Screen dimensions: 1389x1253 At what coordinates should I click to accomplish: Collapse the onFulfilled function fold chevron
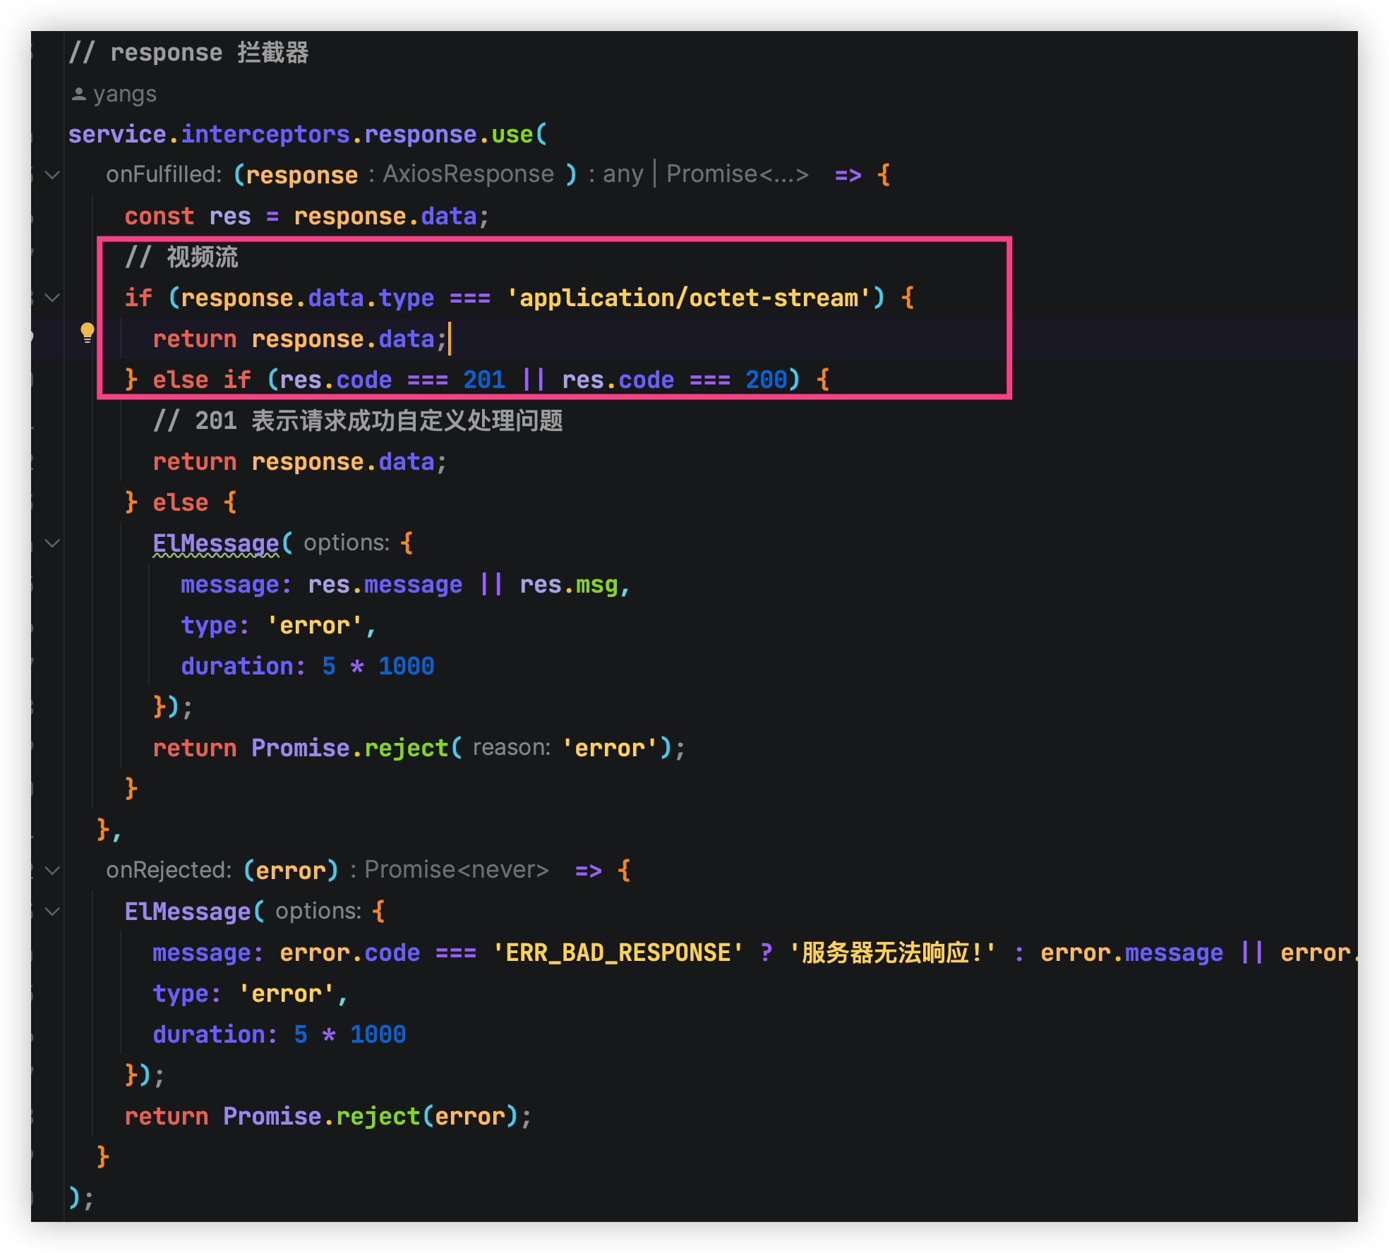point(52,174)
